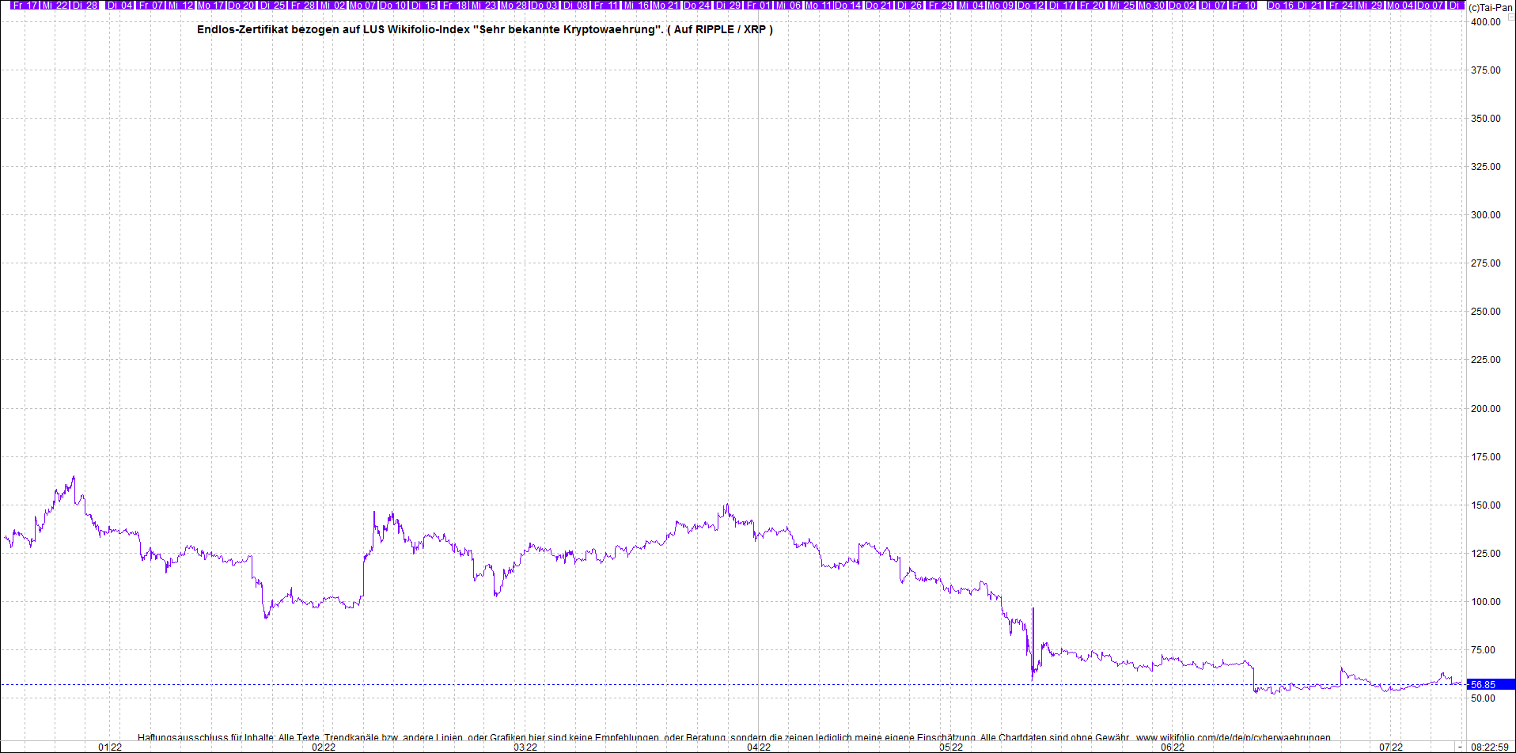Open the wikifolio.com cyberwaehrungen link in disclaimer
The image size is (1516, 753).
[x=1234, y=737]
